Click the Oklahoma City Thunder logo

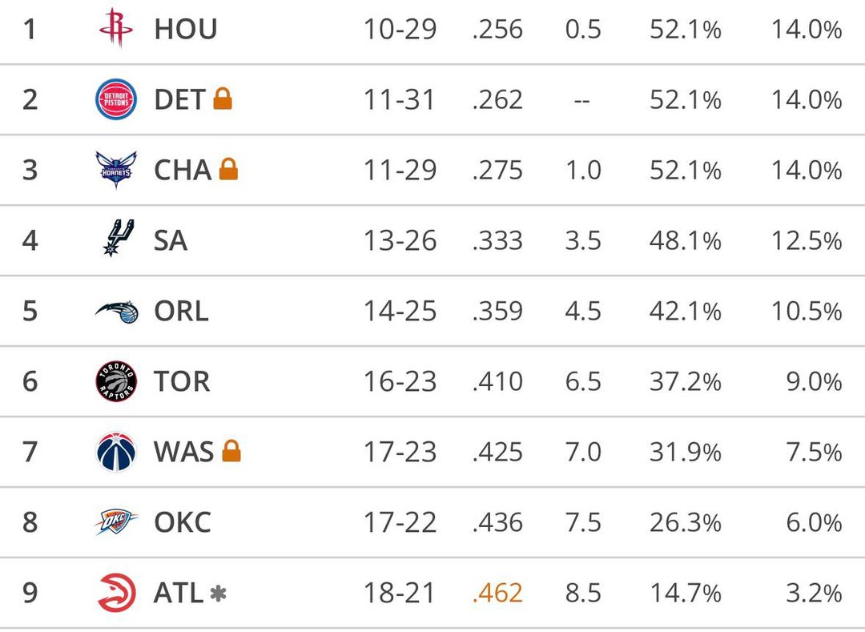point(116,522)
